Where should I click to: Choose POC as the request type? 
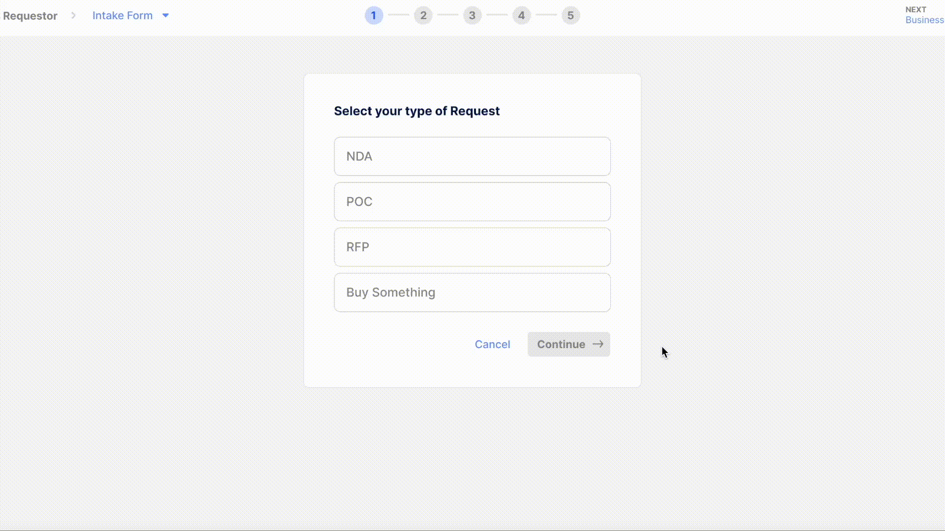[472, 202]
